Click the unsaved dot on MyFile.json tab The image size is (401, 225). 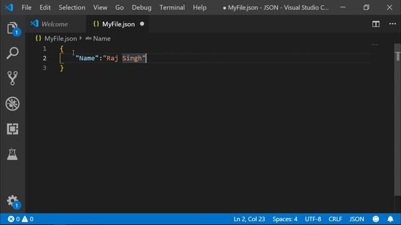(142, 24)
